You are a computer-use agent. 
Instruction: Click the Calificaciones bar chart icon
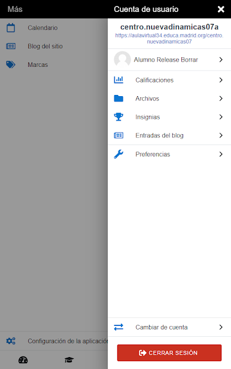click(x=118, y=80)
